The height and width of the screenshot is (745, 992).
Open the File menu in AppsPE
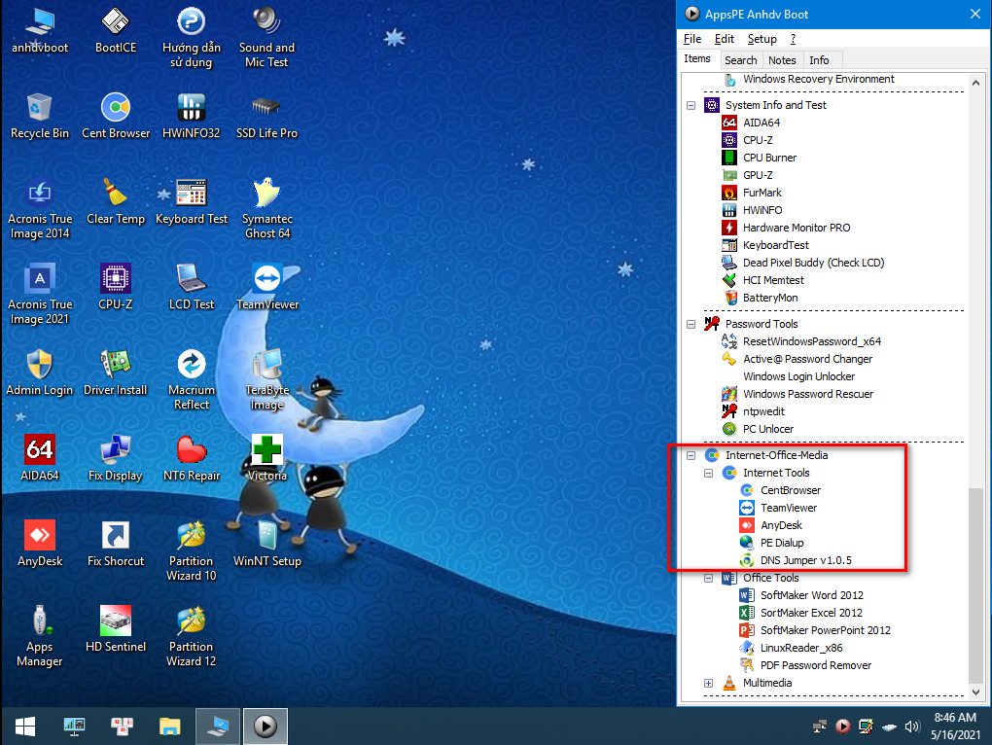[x=692, y=39]
